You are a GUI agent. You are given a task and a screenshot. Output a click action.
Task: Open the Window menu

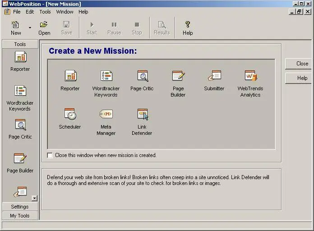(65, 12)
